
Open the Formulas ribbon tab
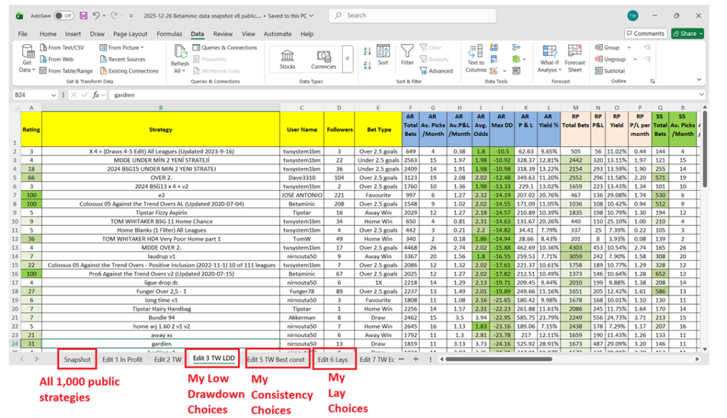click(x=169, y=34)
